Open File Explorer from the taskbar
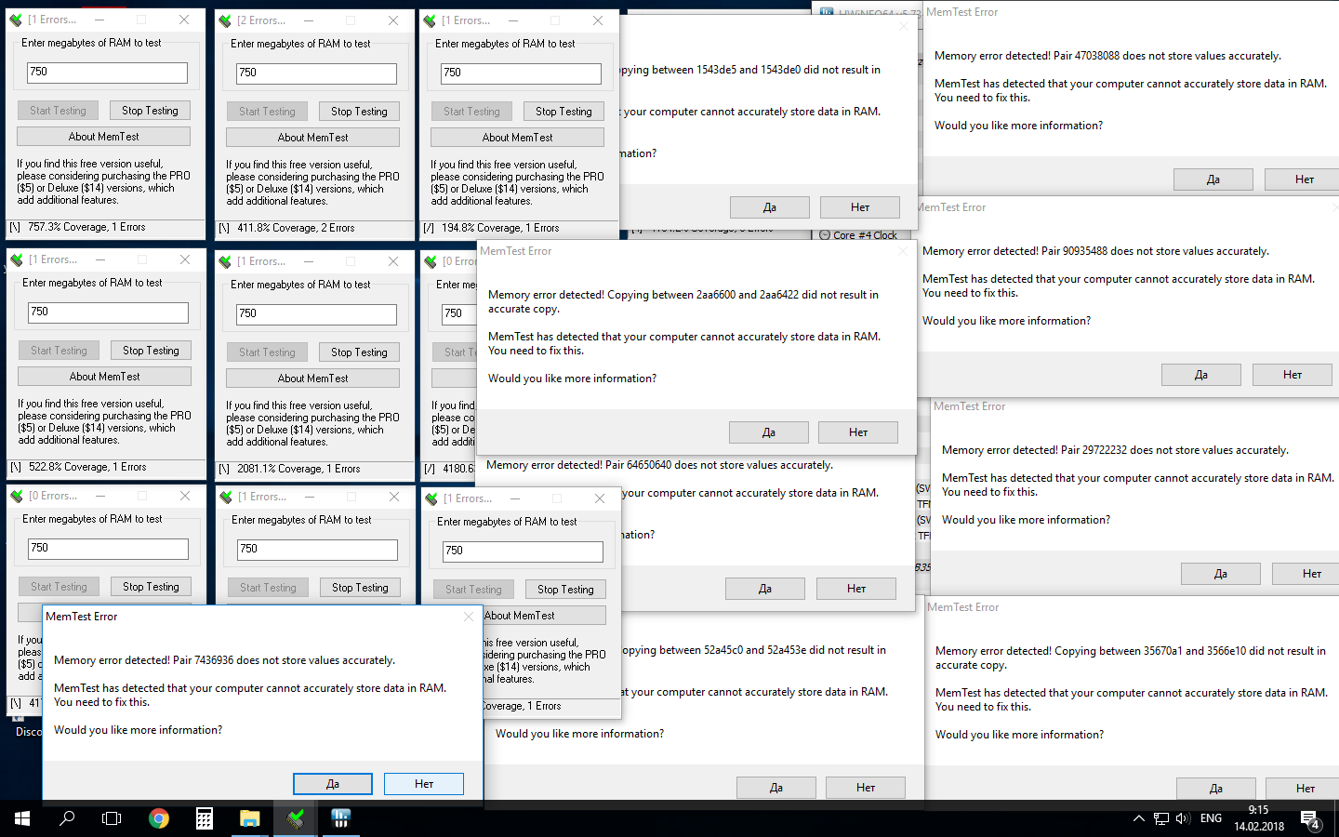 pos(249,818)
